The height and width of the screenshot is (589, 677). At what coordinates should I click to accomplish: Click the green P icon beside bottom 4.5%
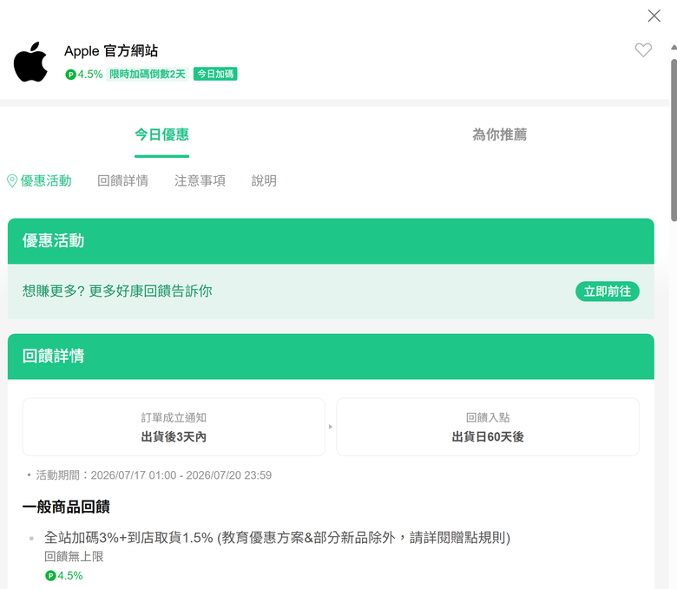tap(50, 576)
